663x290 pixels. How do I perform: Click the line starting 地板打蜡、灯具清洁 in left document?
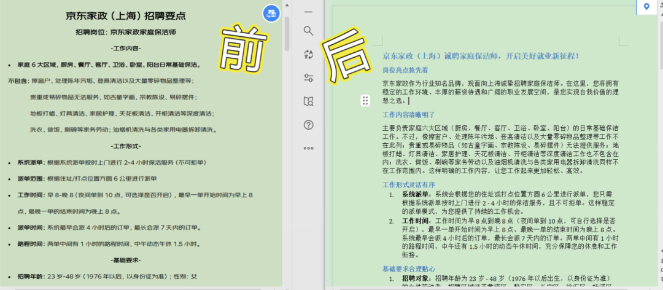pos(122,114)
